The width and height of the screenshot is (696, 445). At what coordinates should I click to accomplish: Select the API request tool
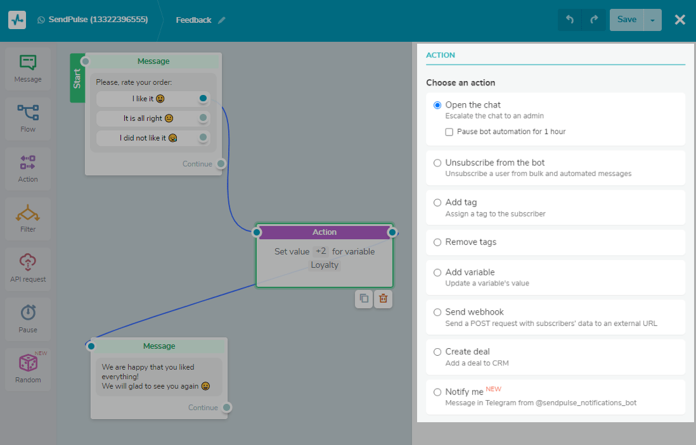27,268
